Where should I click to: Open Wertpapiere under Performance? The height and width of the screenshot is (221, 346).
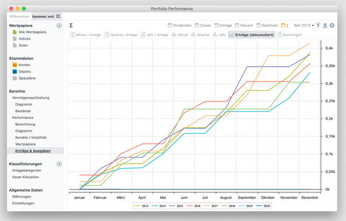point(25,144)
